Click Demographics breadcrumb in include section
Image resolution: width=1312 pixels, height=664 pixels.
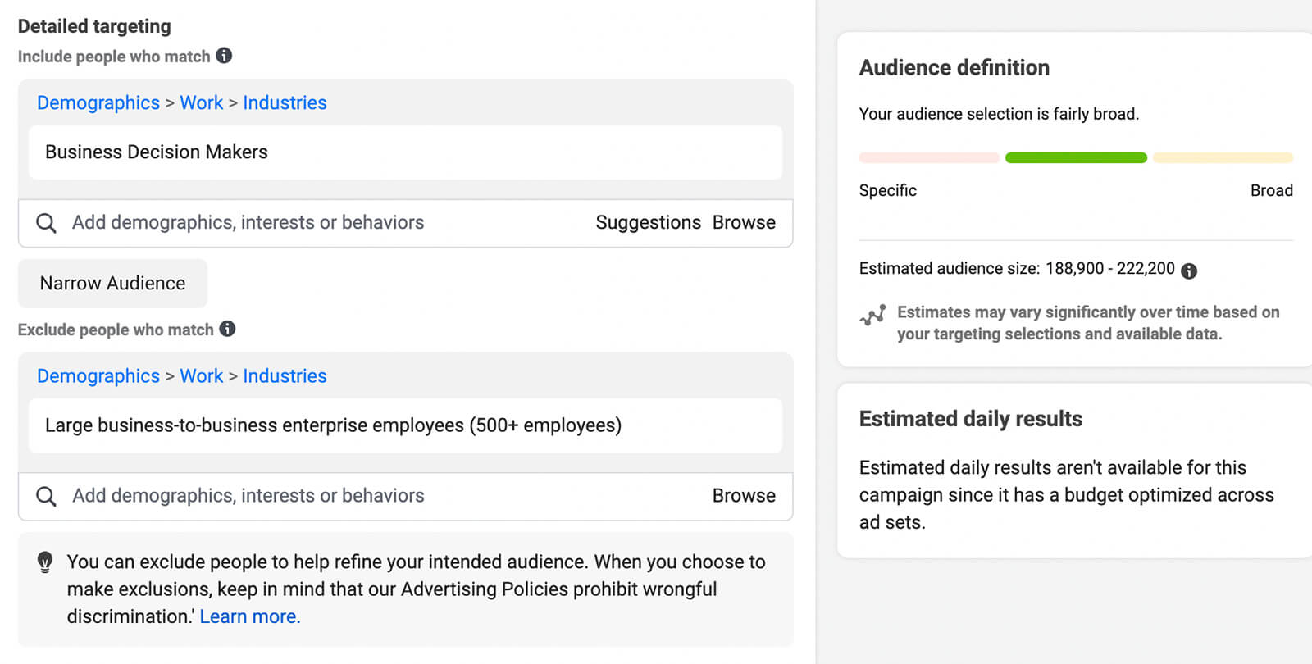point(98,103)
